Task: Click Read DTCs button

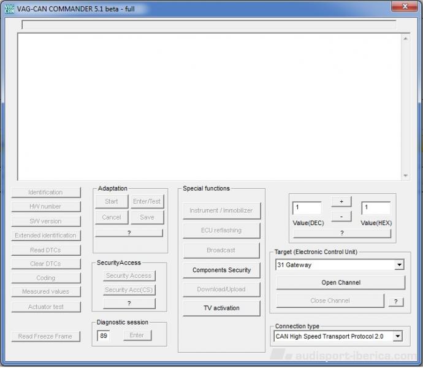Action: click(46, 250)
